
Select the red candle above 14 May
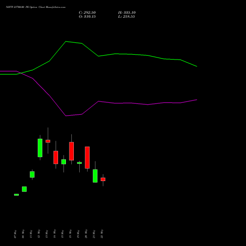pos(56,157)
